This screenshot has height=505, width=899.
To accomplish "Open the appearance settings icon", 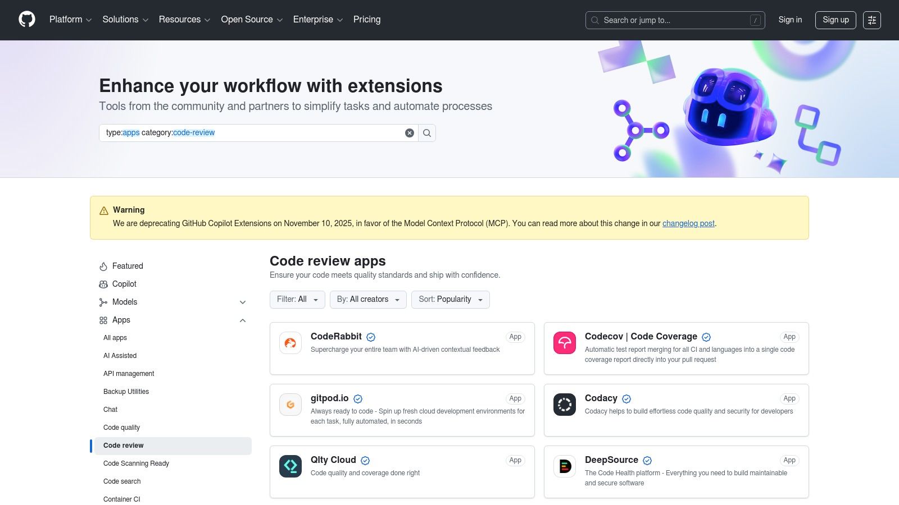I will pyautogui.click(x=872, y=20).
